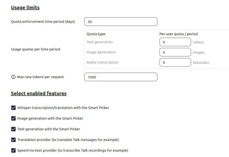Click the Quota enforcement time period input field
This screenshot has width=229, height=157.
[121, 22]
